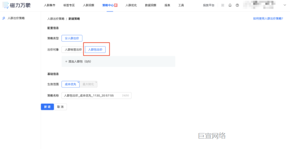This screenshot has height=149, width=290.
Task: Click the 新建策略 breadcrumb text
Action: [74, 19]
